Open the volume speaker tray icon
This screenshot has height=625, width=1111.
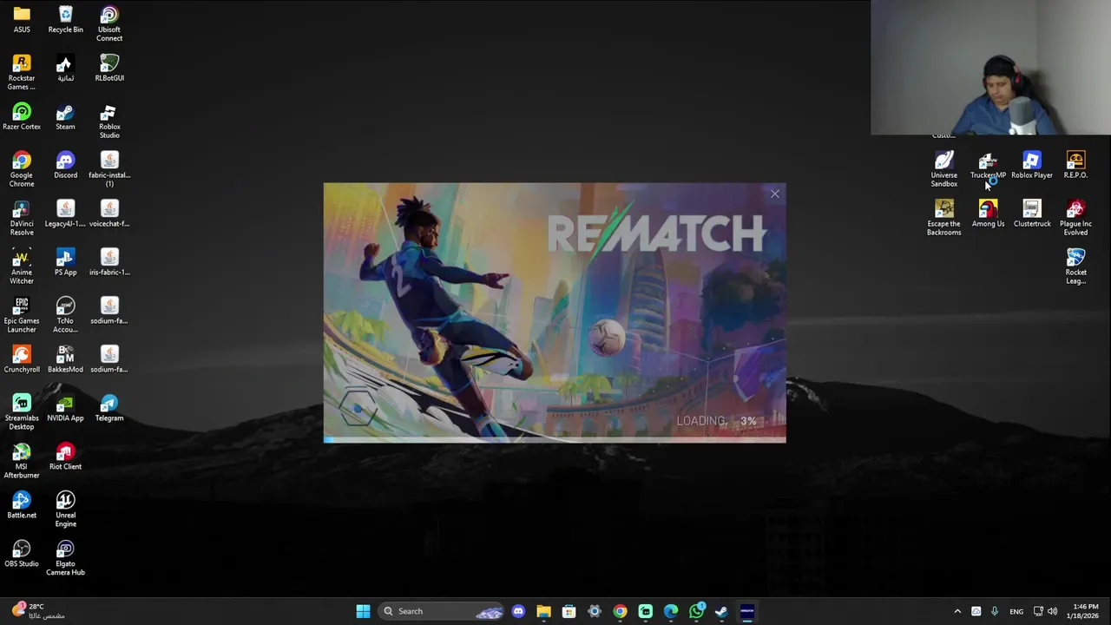tap(1053, 611)
